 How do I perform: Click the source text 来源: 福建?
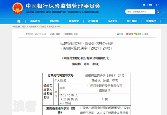coord(55,34)
